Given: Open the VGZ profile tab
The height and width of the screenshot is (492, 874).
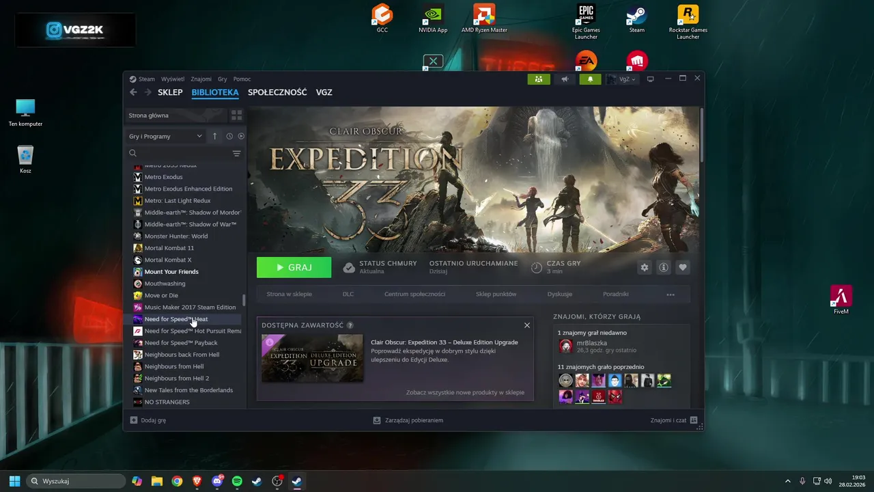Looking at the screenshot, I should pos(324,92).
